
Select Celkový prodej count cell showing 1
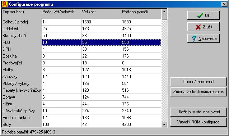tap(61, 22)
